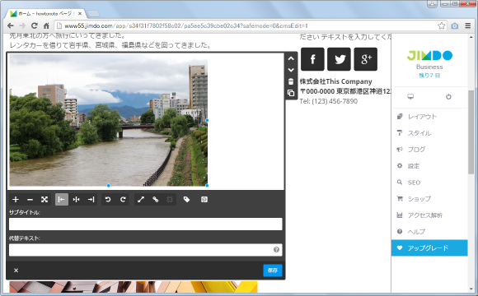
Task: Click the サブタイトル input field
Action: pyautogui.click(x=145, y=224)
